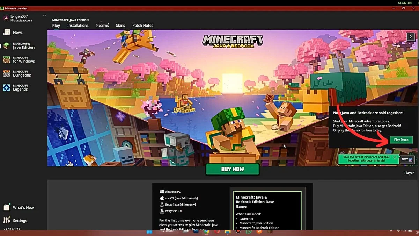
Task: Click the Play Demo button
Action: [401, 140]
